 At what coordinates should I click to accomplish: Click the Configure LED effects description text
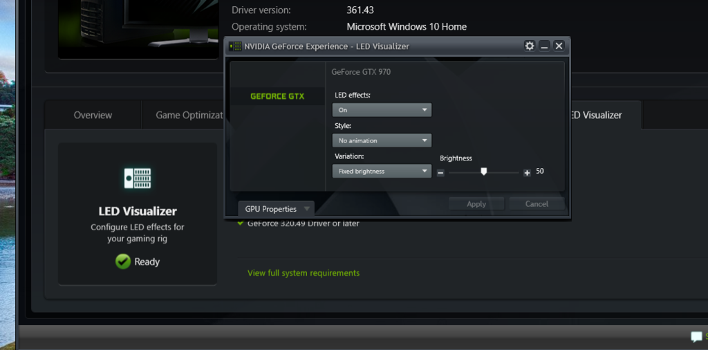138,232
